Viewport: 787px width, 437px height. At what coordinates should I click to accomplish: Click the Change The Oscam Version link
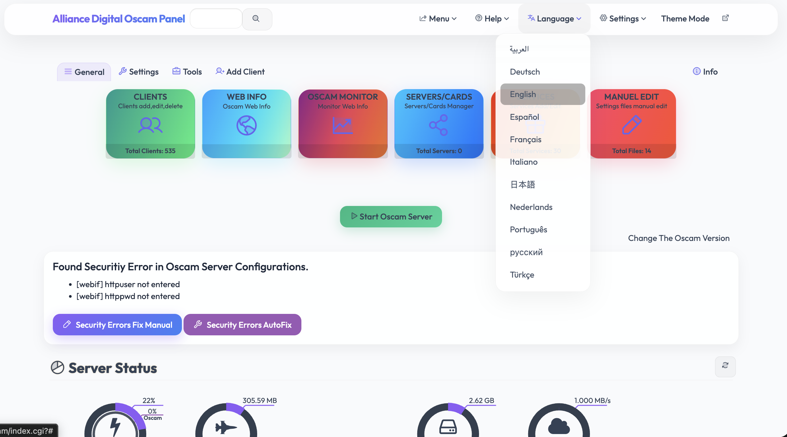pyautogui.click(x=678, y=238)
